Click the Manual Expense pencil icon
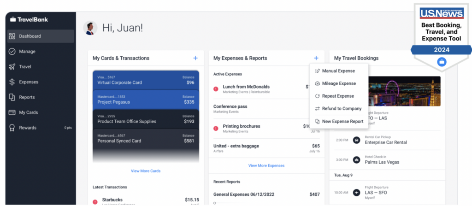Viewport: 472px width, 206px height. 317,71
